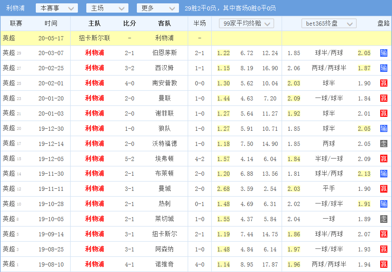This screenshot has width=392, height=272.
Task: Click half-time 4-2 in 埃弗顿 row
Action: point(200,159)
